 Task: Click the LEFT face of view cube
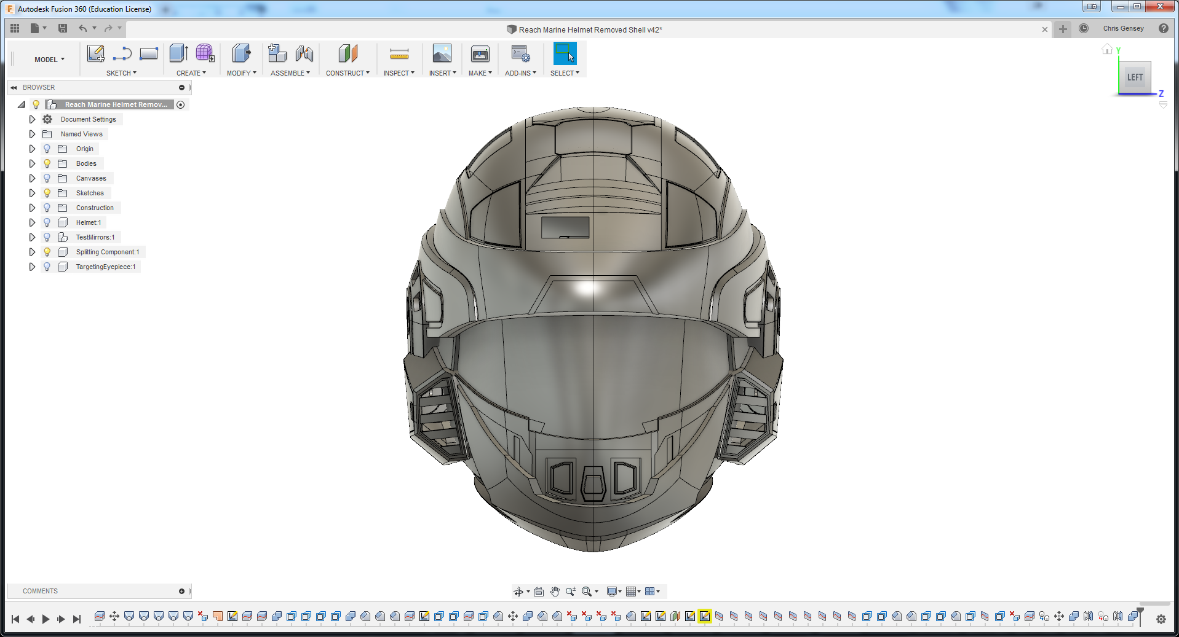tap(1135, 77)
